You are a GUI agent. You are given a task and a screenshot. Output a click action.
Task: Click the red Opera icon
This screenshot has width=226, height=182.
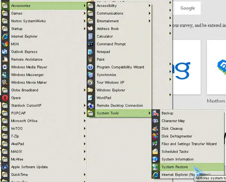click(x=5, y=98)
